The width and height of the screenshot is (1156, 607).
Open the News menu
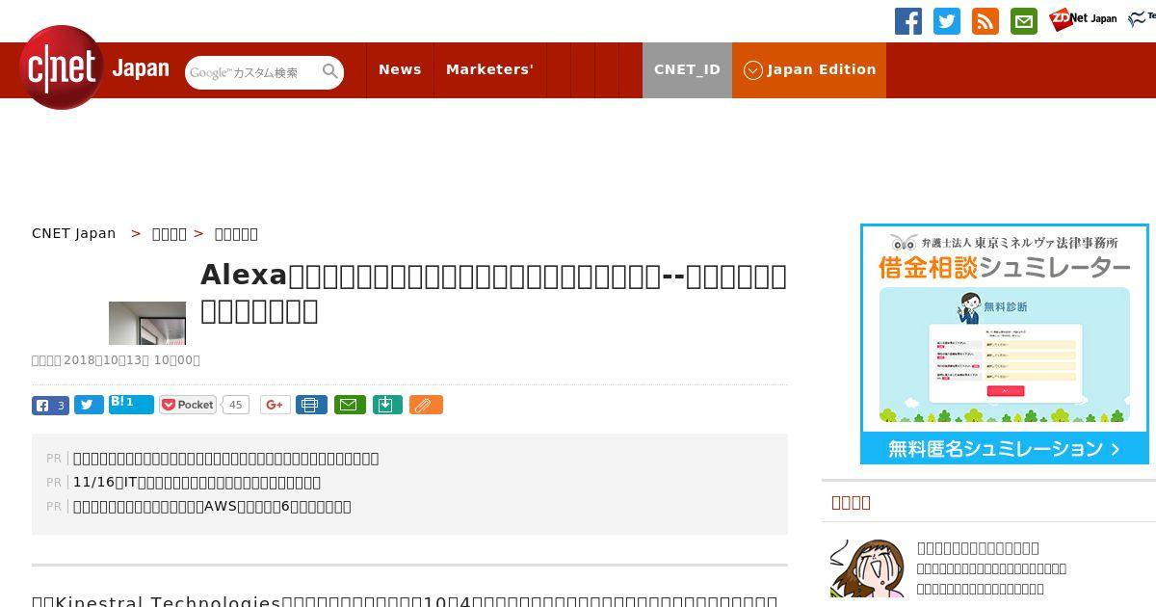coord(400,69)
